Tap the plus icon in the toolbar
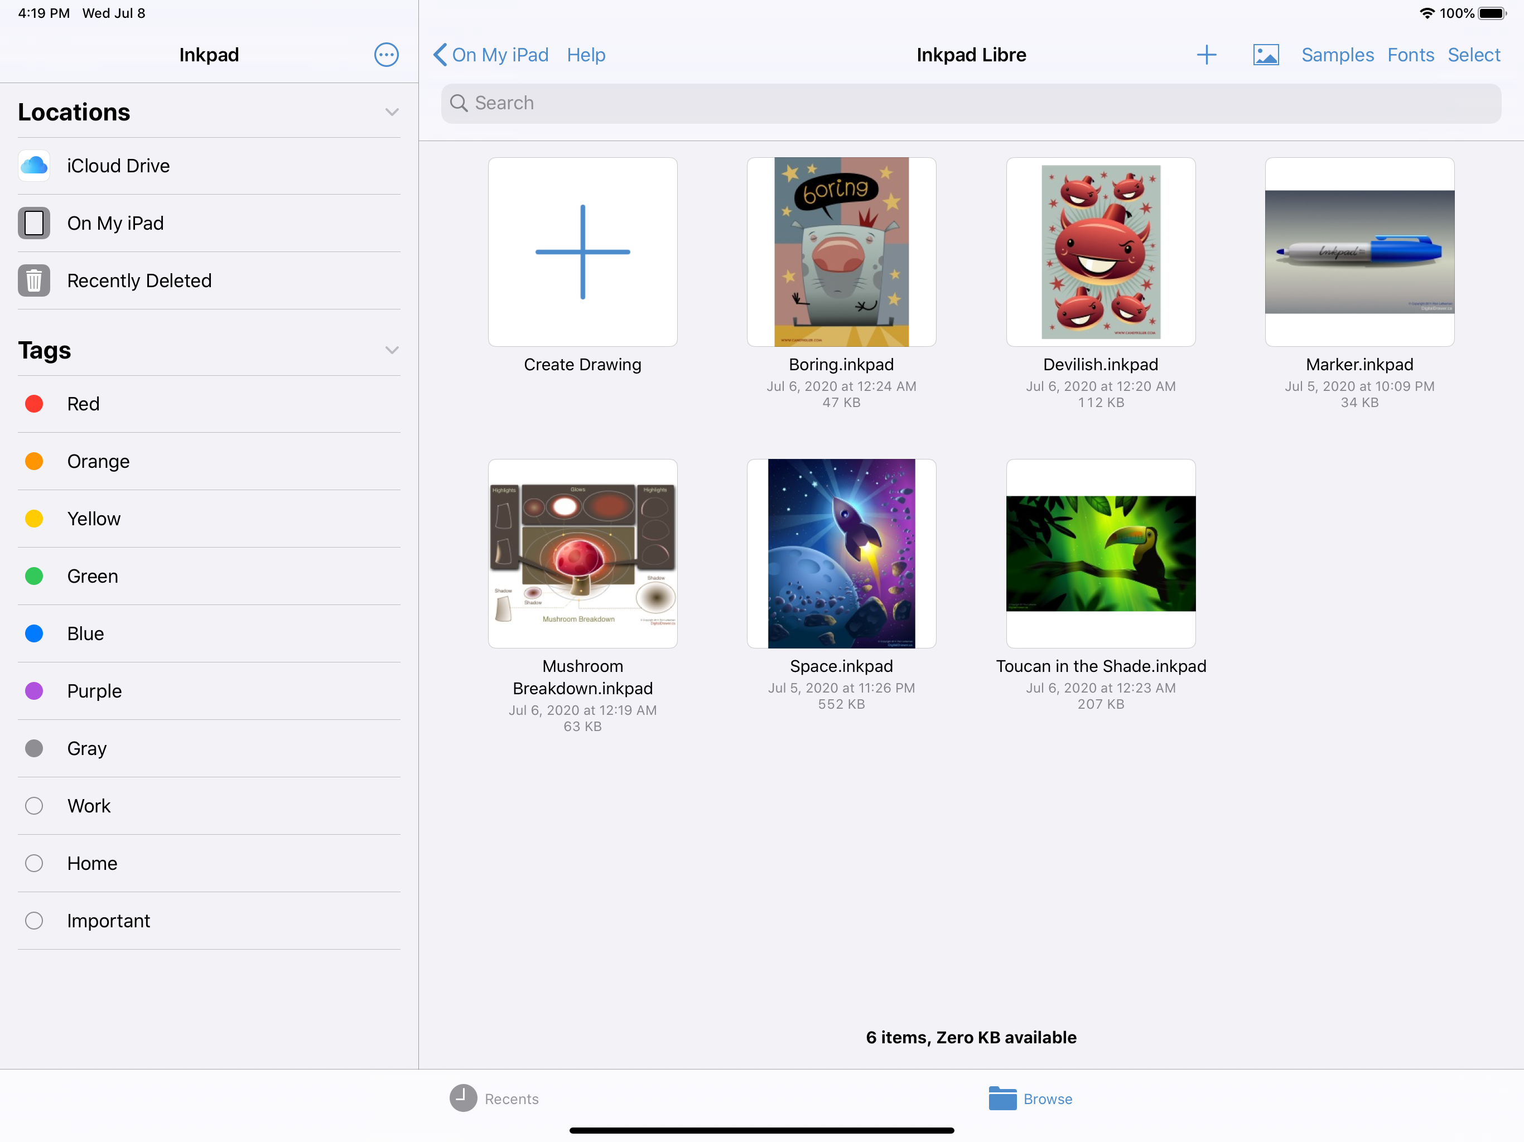Viewport: 1524px width, 1142px height. (1205, 55)
